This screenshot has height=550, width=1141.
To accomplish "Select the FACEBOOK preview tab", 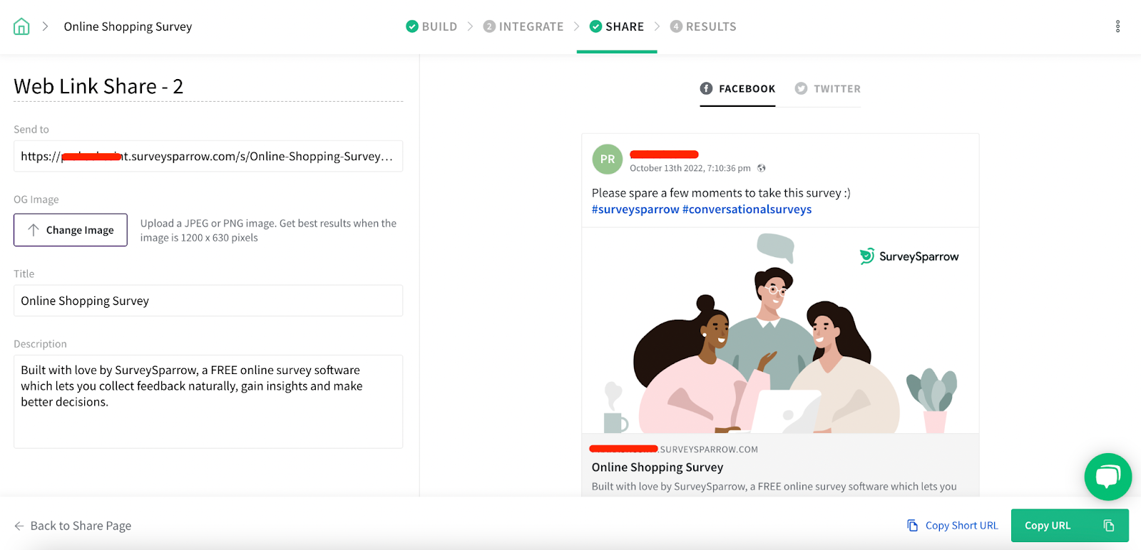I will (737, 89).
